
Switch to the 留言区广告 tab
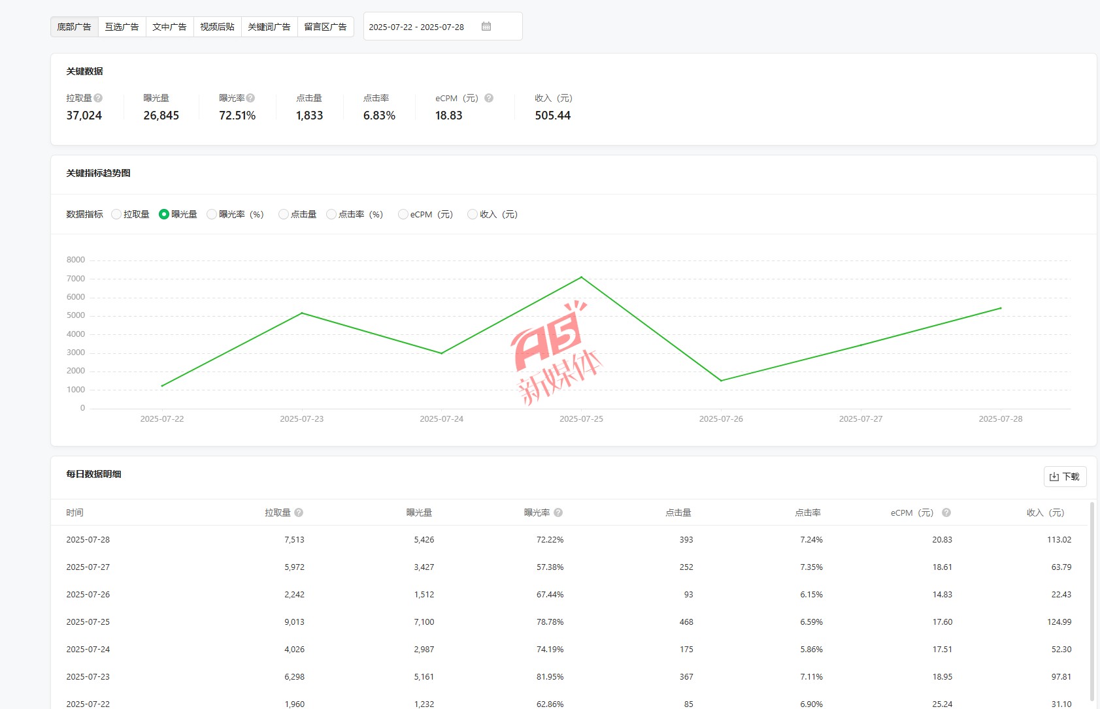click(325, 27)
